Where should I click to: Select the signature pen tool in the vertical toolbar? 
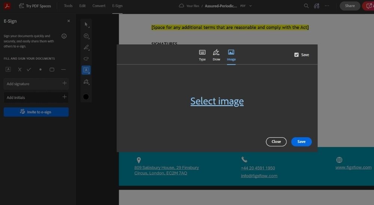[86, 82]
